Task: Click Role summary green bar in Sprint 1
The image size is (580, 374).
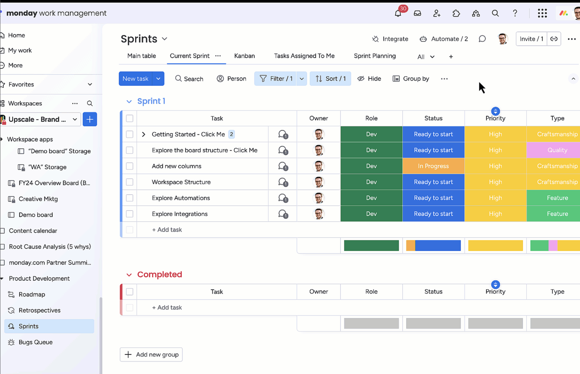Action: 371,246
